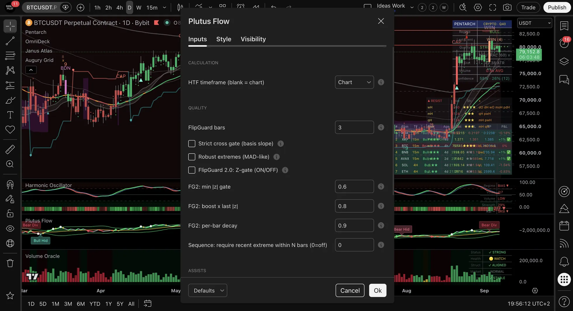Viewport: 573px width, 311px height.
Task: Open object tree layers panel
Action: pyautogui.click(x=564, y=61)
